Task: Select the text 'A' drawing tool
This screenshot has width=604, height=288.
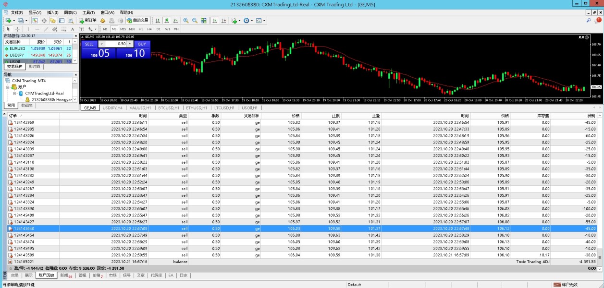Action: tap(72, 29)
